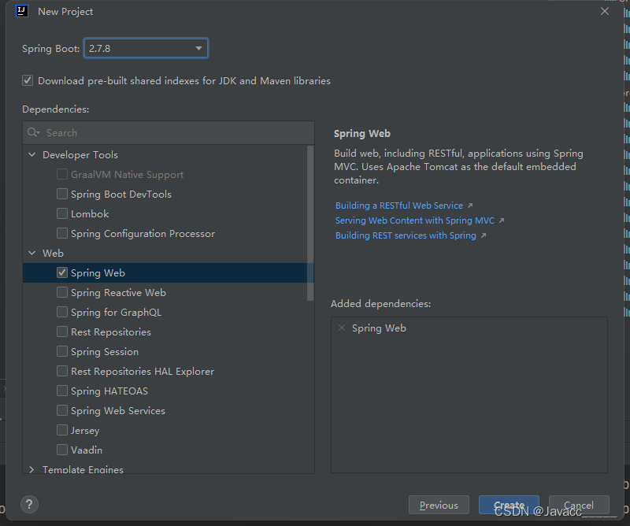Viewport: 630px width, 526px height.
Task: Open Serving Web Content with Spring MVC link
Action: (x=415, y=220)
